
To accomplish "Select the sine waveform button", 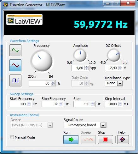I will tap(15, 50).
